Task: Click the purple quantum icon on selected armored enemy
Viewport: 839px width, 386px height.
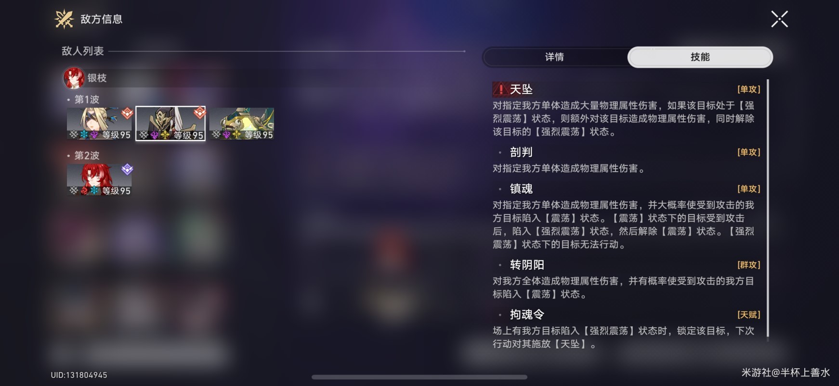Action: tap(155, 136)
